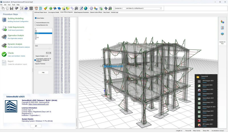
Task: Open the Building Modelling step icon
Action: point(4,20)
